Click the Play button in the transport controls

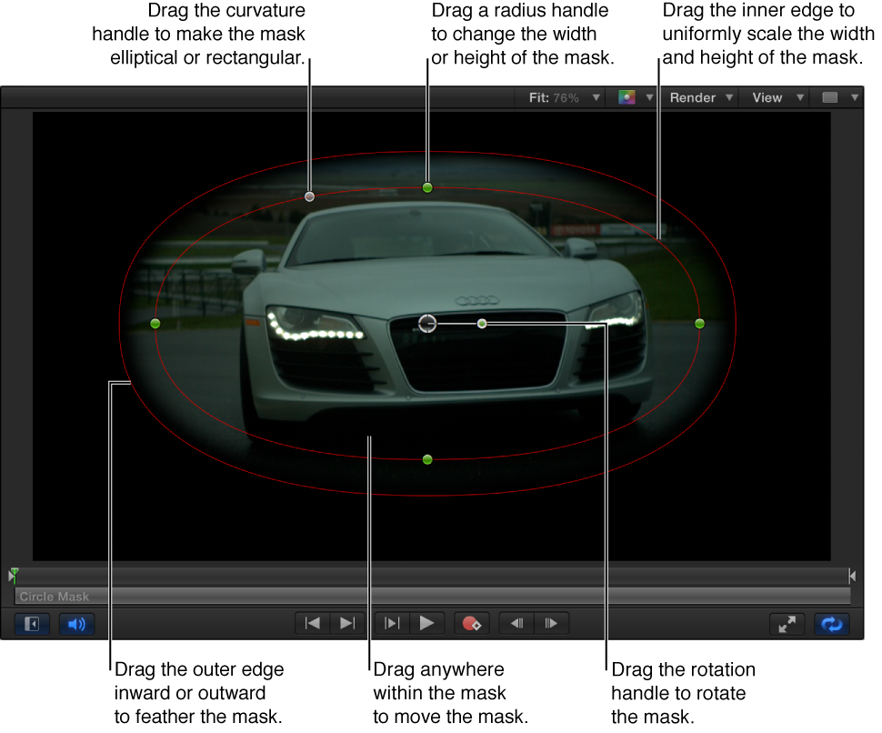click(x=427, y=624)
